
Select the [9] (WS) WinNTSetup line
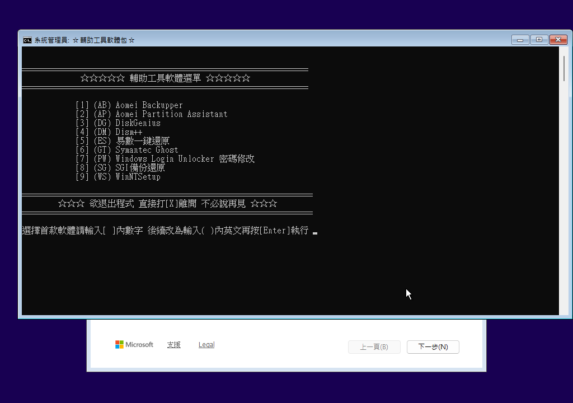tap(118, 177)
